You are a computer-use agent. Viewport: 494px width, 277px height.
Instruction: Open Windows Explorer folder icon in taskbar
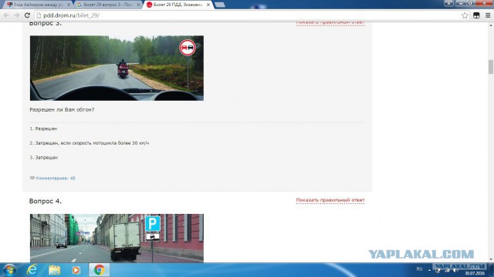click(x=54, y=270)
